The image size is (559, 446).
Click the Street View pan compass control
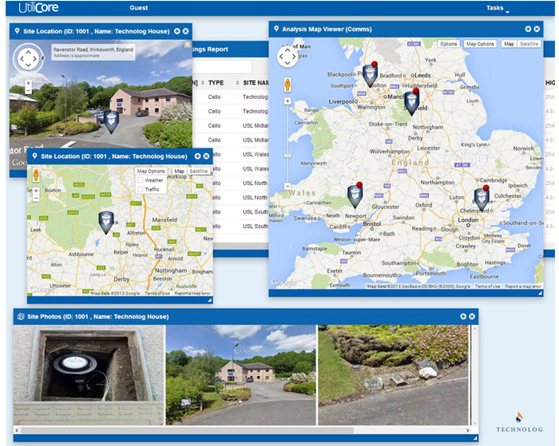click(x=28, y=58)
